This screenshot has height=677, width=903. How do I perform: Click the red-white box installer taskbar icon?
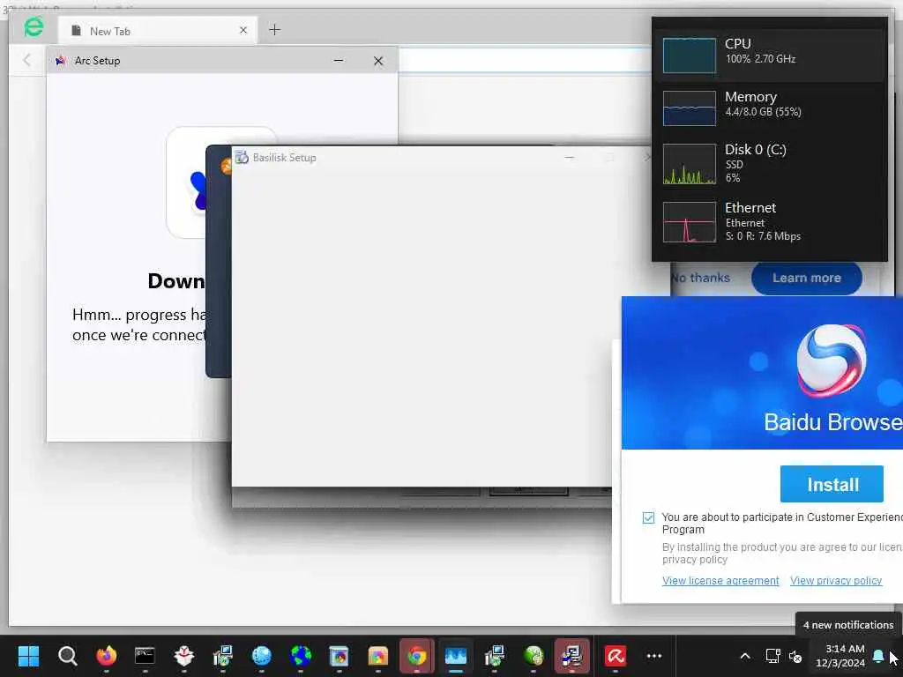coord(183,656)
